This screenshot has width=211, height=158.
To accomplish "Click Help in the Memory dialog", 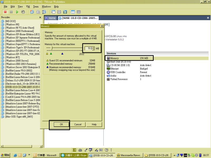I will (x=94, y=124).
